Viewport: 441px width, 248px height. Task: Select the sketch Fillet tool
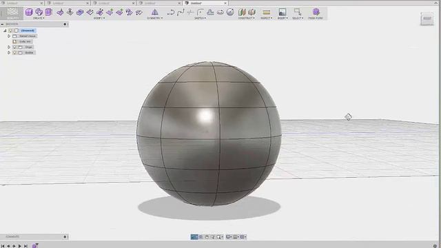[201, 12]
